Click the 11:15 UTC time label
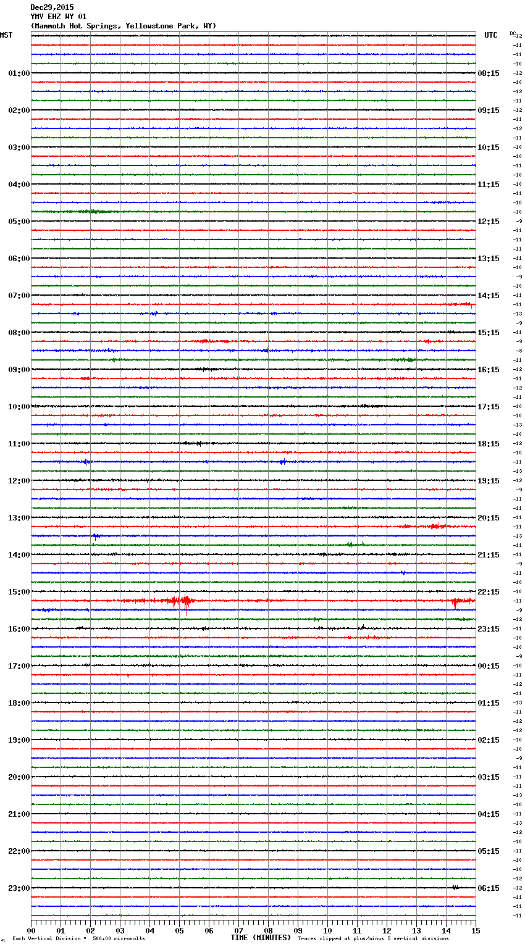This screenshot has height=947, width=525. click(489, 184)
